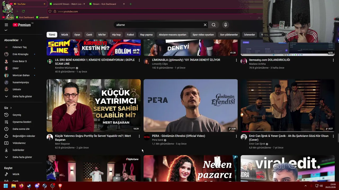Image resolution: width=339 pixels, height=190 pixels.
Task: Open options for itemsatış.com video
Action: (x=333, y=60)
